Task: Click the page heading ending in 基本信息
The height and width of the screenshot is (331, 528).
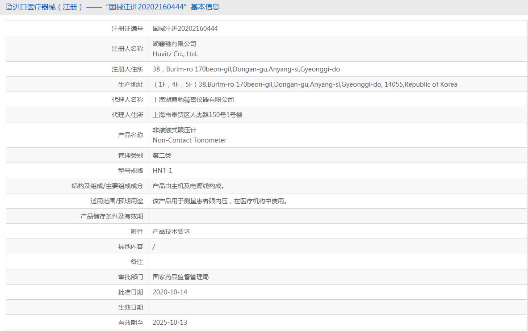Action: (116, 7)
